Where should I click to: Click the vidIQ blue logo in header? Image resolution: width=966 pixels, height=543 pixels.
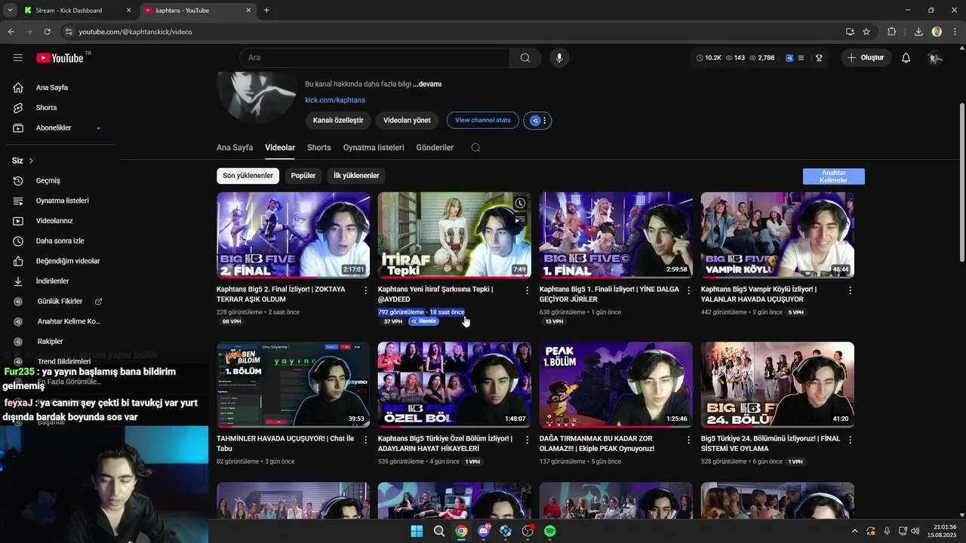coord(789,58)
